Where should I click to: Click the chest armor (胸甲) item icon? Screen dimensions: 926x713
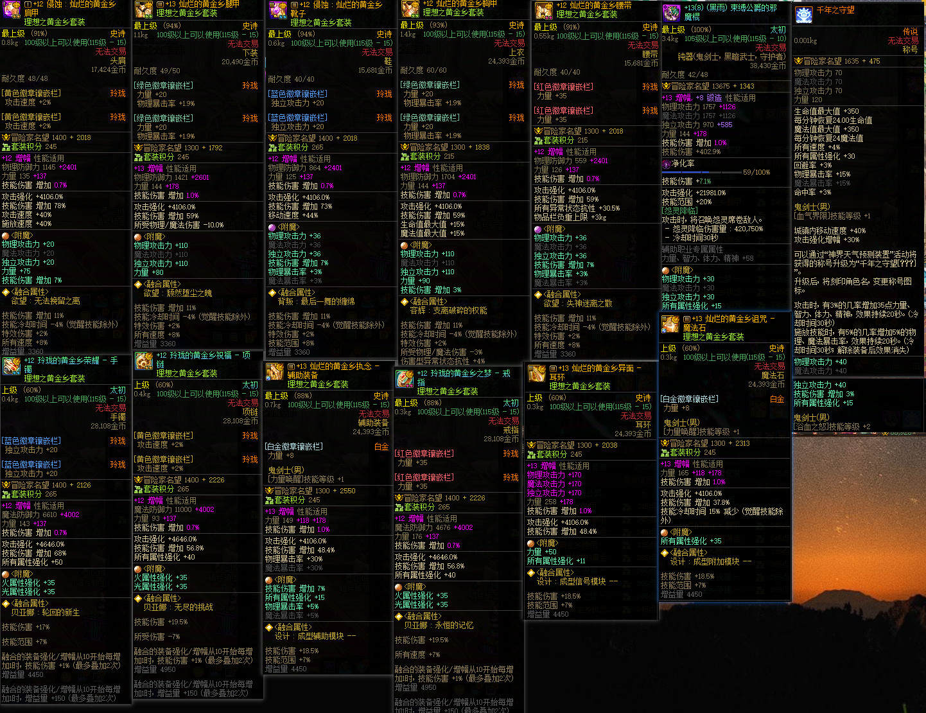click(410, 9)
